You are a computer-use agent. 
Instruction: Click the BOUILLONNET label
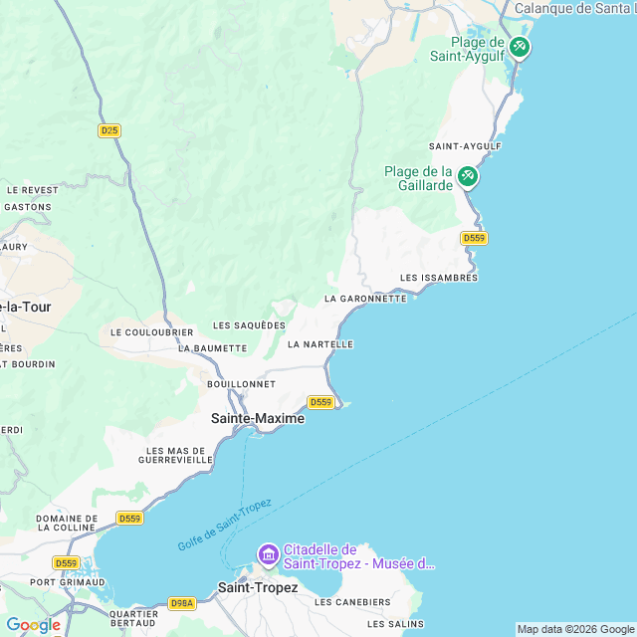(x=241, y=384)
